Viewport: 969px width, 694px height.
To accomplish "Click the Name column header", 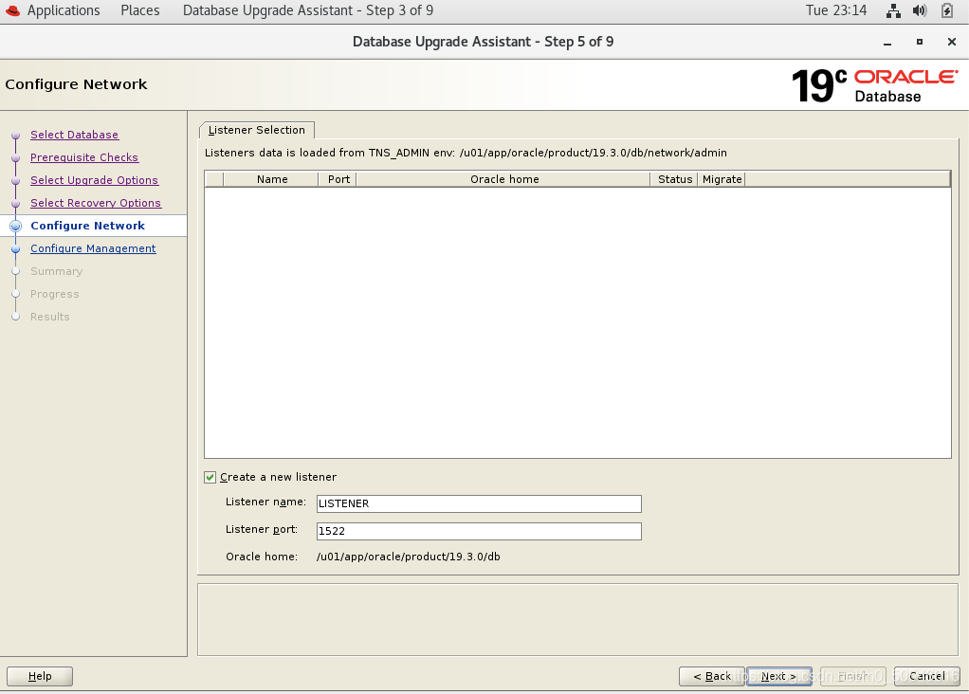I will pyautogui.click(x=272, y=179).
